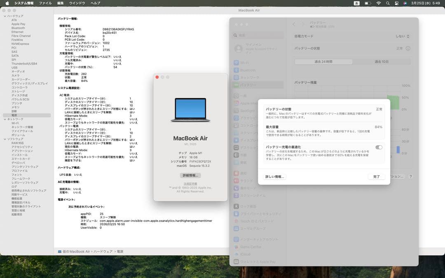Click the ネットワーク icon in System Settings sidebar

(236, 77)
